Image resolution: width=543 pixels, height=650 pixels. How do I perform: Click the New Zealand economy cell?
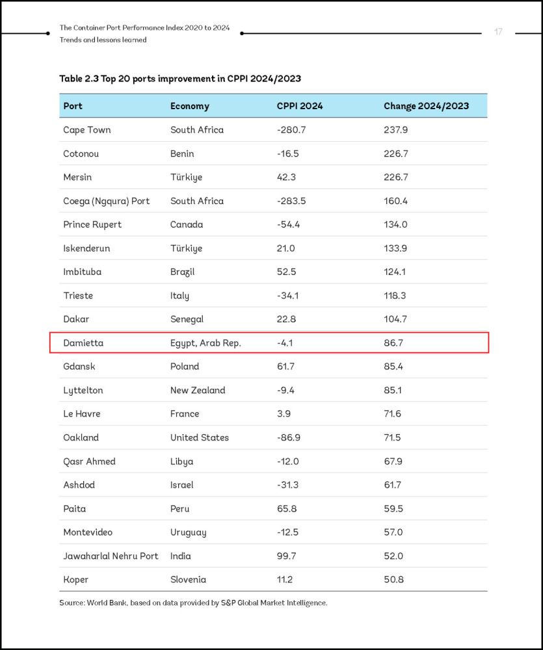coord(198,390)
